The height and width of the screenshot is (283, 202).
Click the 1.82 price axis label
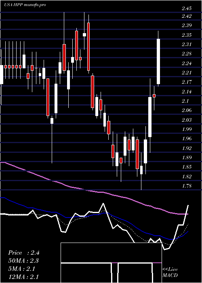pyautogui.click(x=187, y=177)
